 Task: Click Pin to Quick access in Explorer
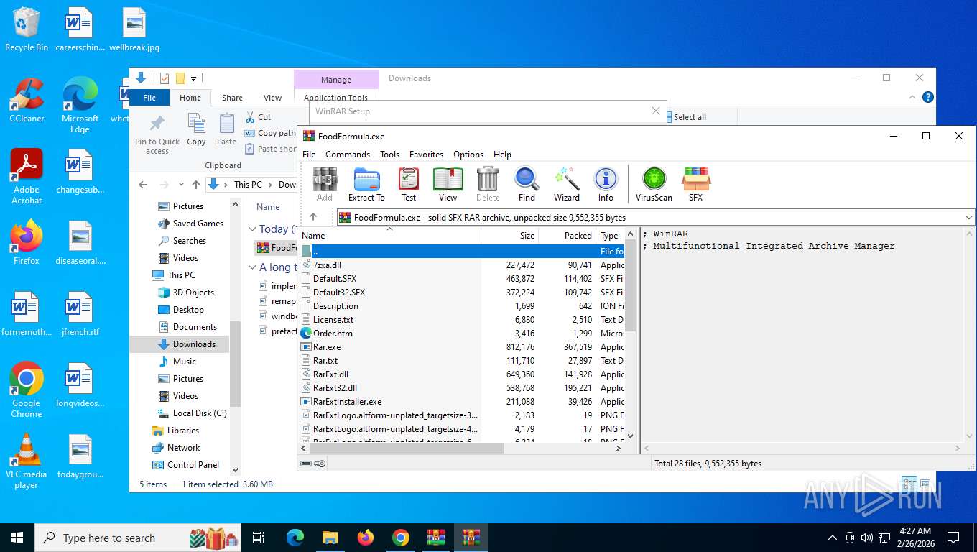(157, 134)
